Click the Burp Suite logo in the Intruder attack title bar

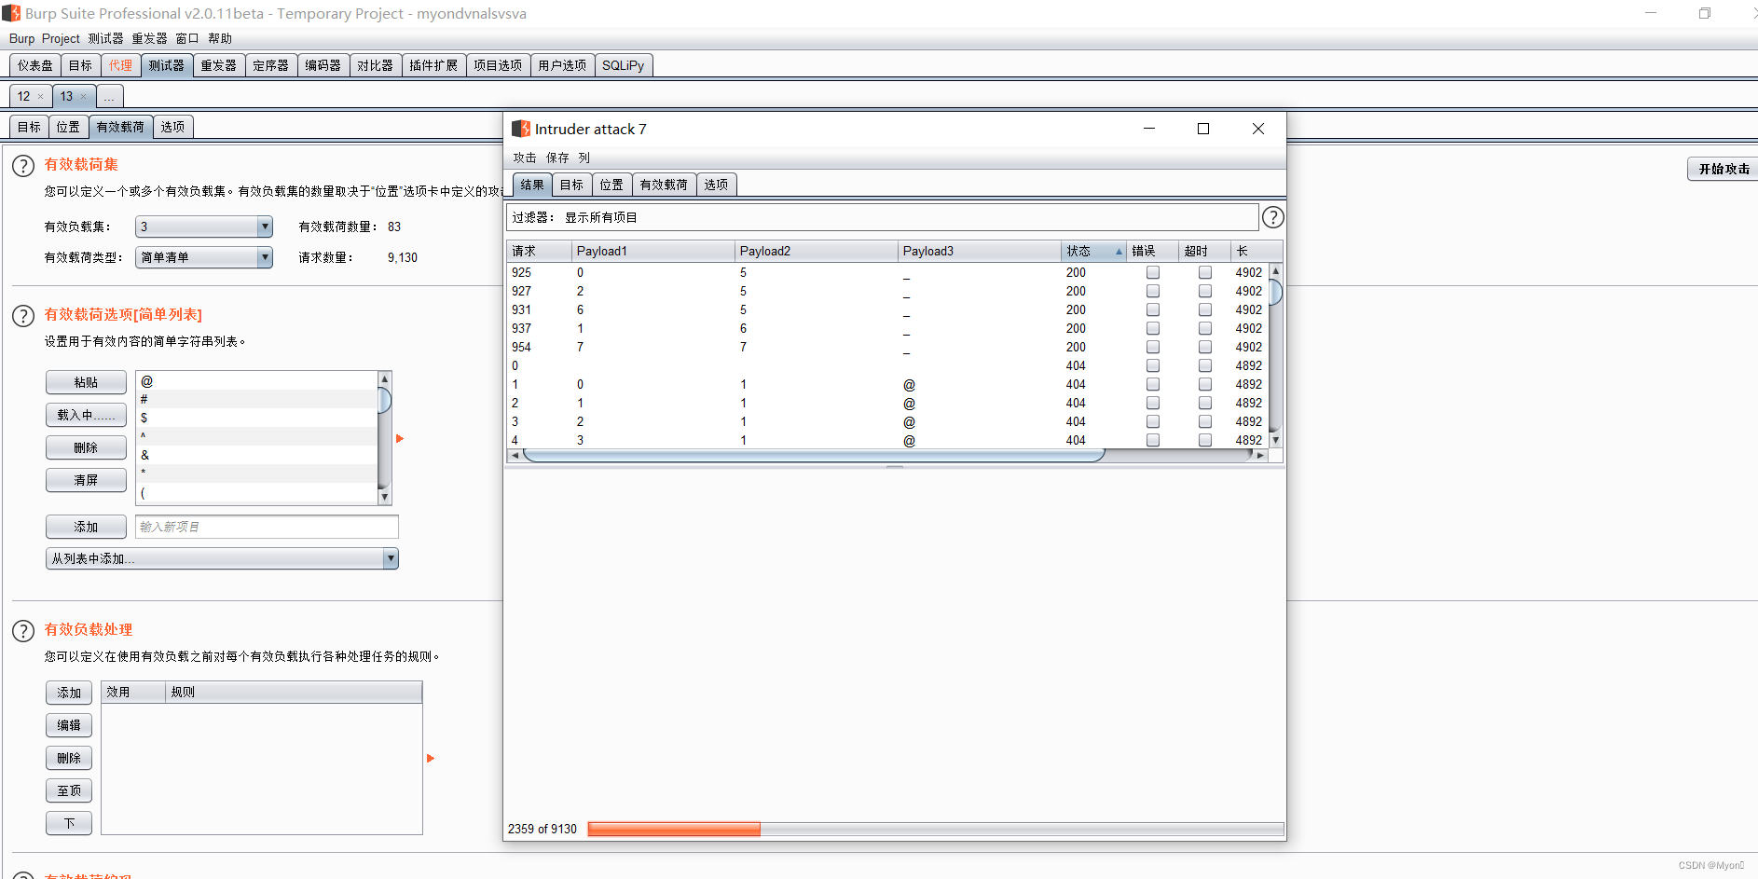tap(521, 129)
